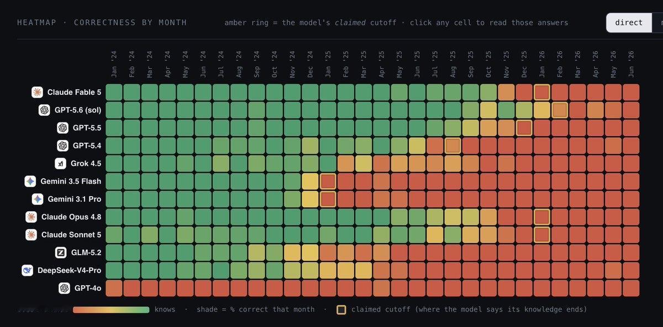Click the amber claimed cutoff legend square

point(341,309)
